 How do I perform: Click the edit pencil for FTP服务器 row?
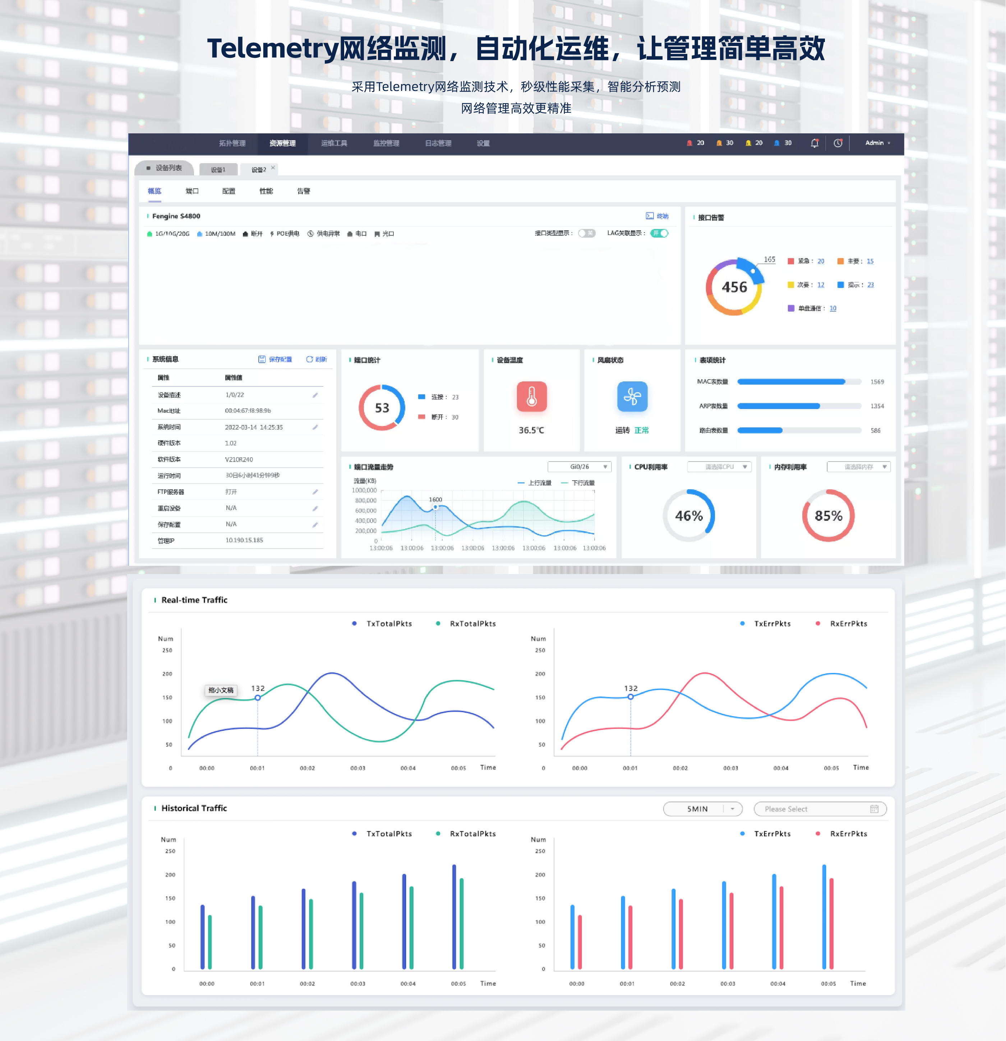315,492
